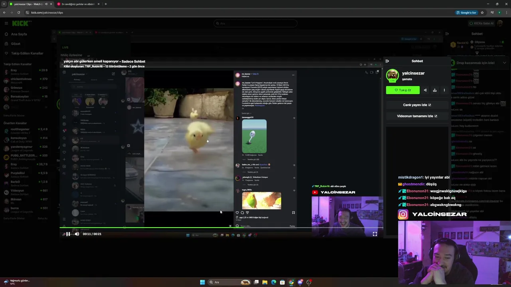Click the KICK logo
The image size is (511, 287).
(20, 24)
